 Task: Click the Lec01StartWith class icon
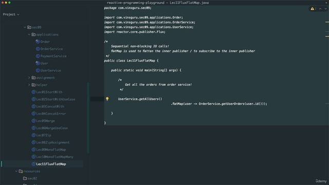tap(33, 92)
